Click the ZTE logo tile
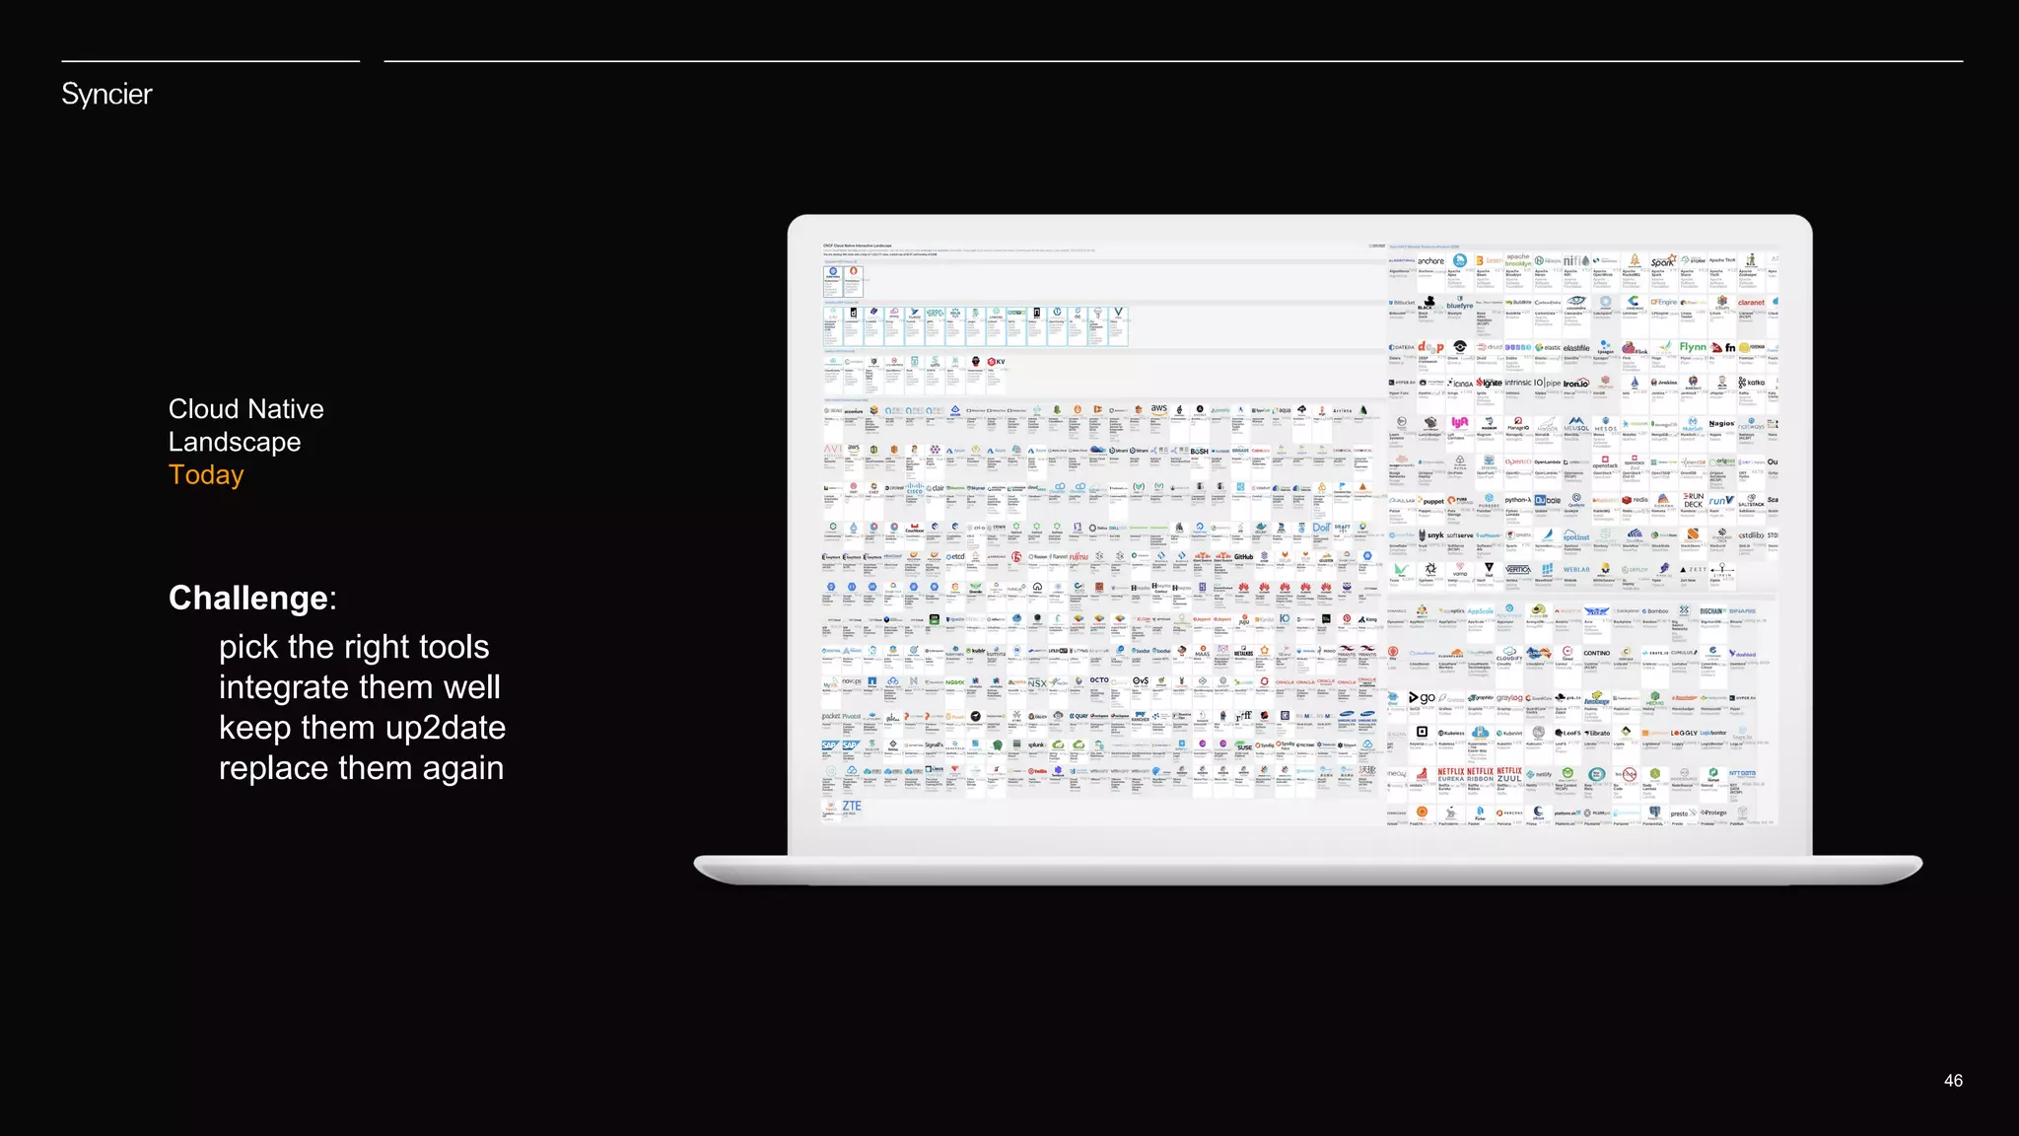Screen dimensions: 2019x1136 tap(852, 808)
